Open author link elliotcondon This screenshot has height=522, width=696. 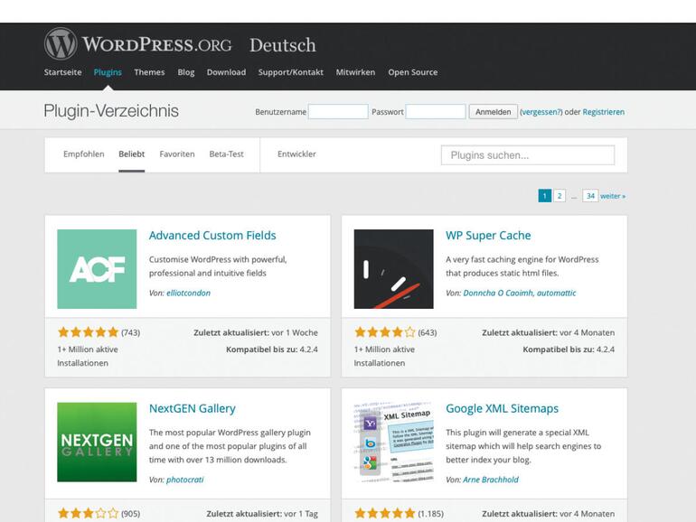click(x=188, y=293)
